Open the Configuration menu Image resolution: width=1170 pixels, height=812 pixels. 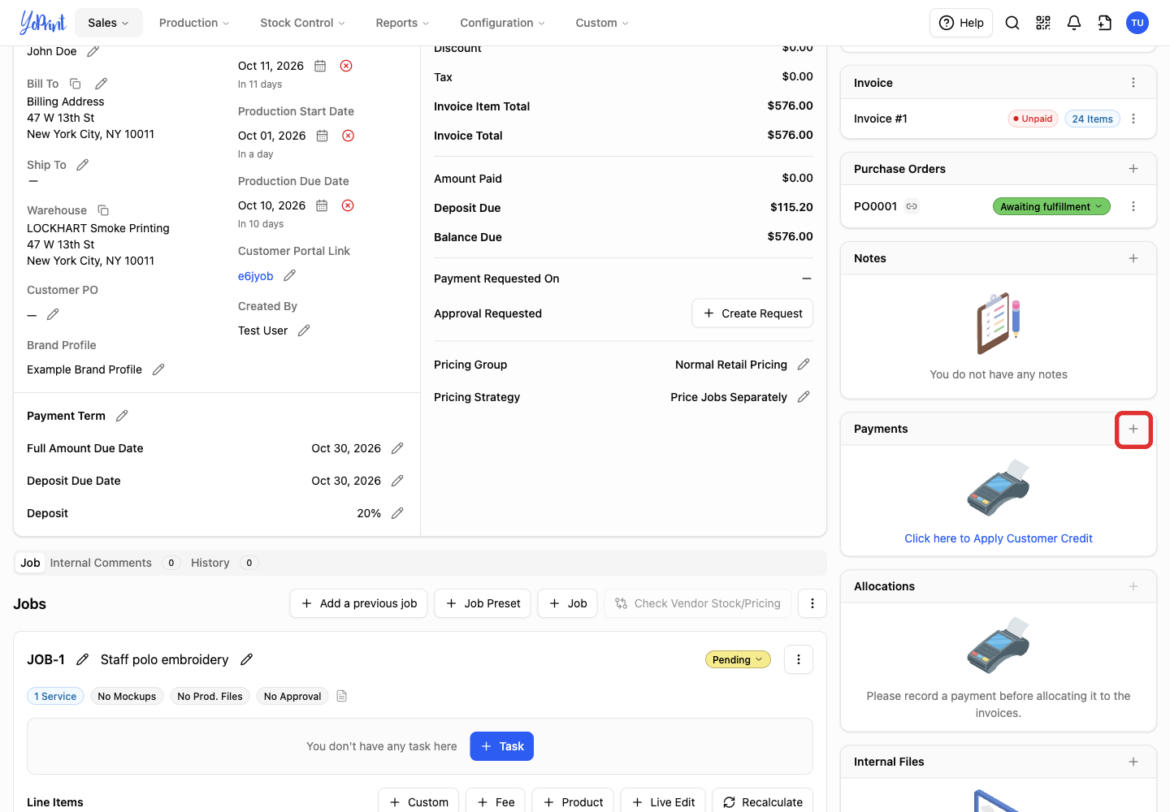(x=502, y=23)
